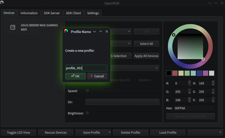Screen dimensions: 225x138
Task: Click the OpenRGB logo in Profile Name dialog
Action: pos(66,31)
